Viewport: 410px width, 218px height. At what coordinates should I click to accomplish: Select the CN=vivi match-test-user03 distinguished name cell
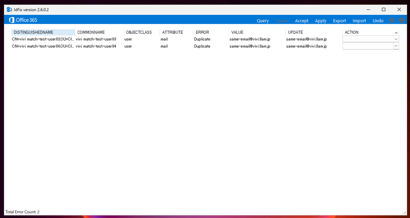(43, 39)
